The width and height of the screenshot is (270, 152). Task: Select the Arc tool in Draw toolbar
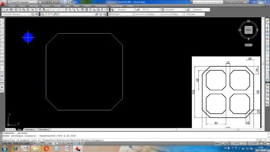click(x=2, y=39)
